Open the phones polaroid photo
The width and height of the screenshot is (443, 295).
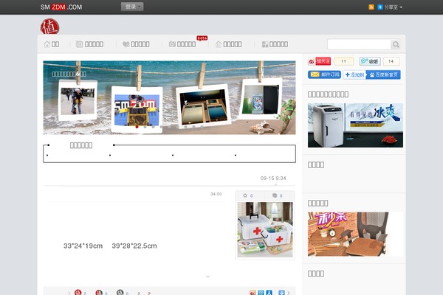261,99
